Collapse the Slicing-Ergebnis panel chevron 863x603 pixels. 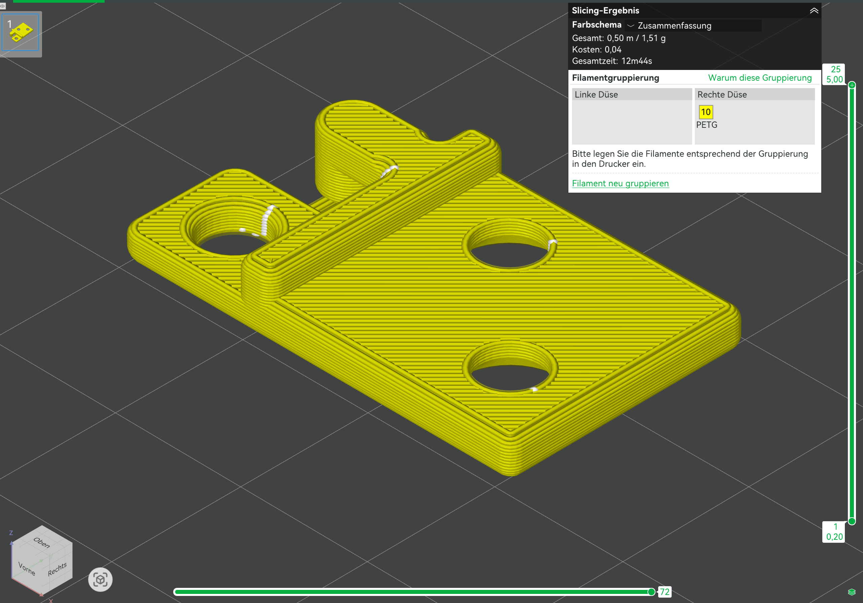tap(814, 10)
